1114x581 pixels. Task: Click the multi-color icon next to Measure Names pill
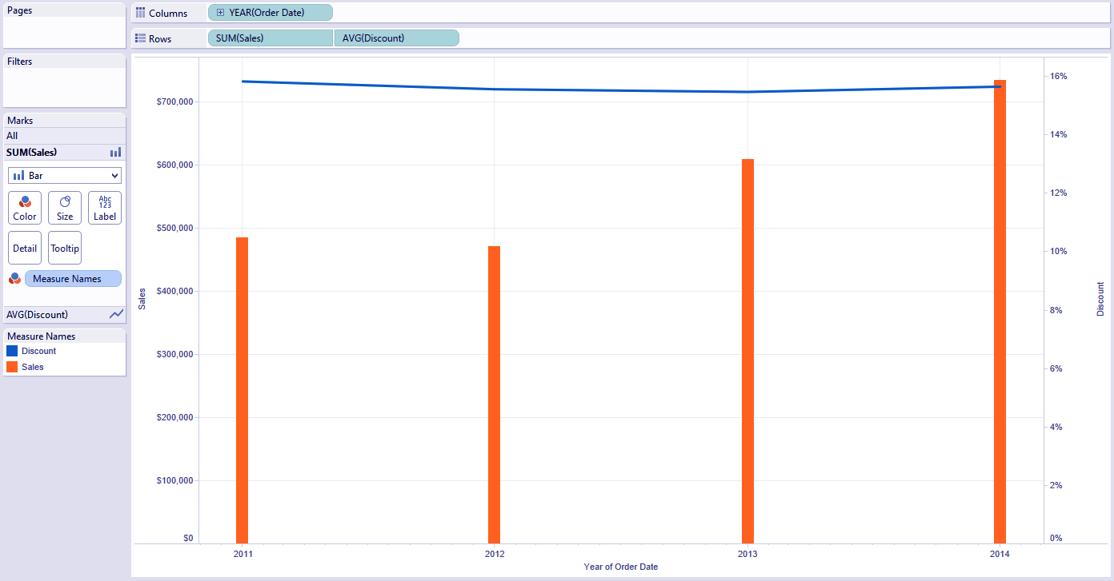point(14,278)
